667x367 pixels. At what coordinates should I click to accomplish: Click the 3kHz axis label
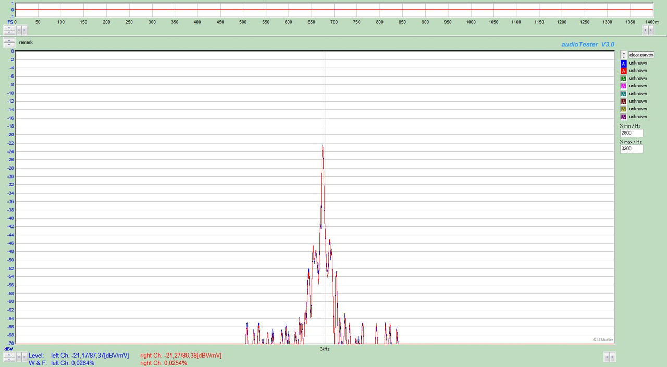pos(325,349)
